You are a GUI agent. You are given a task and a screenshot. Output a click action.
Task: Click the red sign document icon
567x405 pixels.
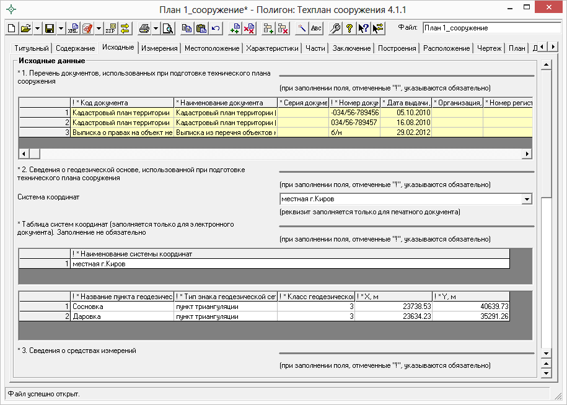coord(87,28)
